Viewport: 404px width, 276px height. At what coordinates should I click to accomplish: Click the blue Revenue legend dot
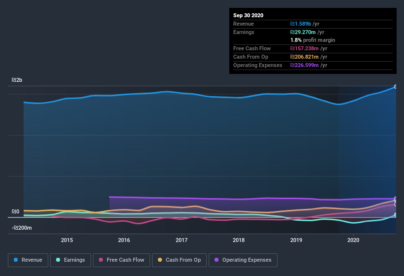tap(16, 260)
